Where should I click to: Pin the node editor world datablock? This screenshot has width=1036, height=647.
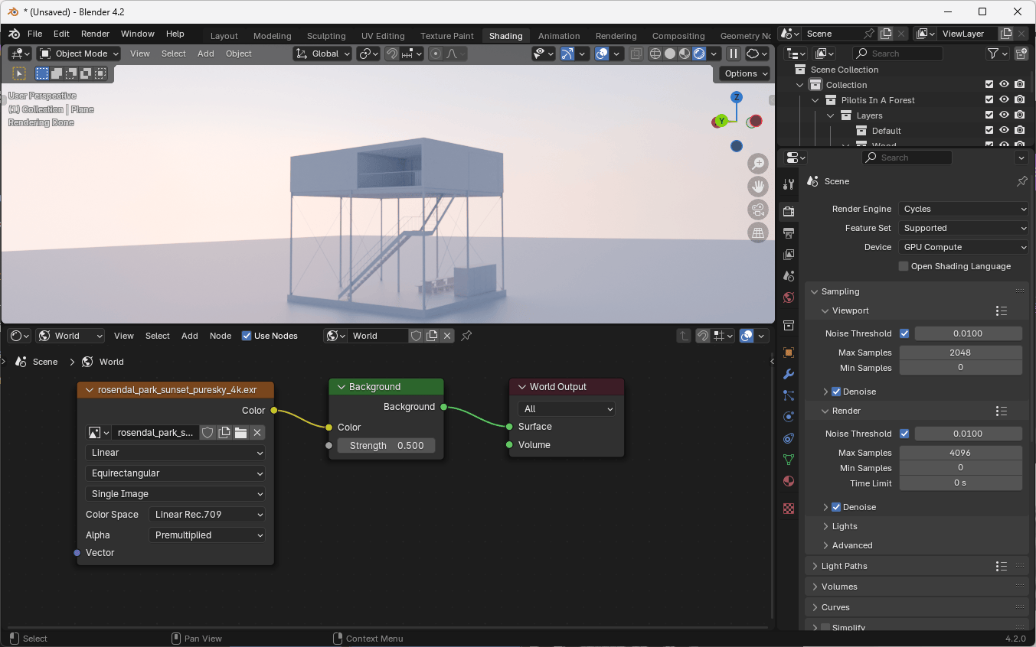point(466,336)
